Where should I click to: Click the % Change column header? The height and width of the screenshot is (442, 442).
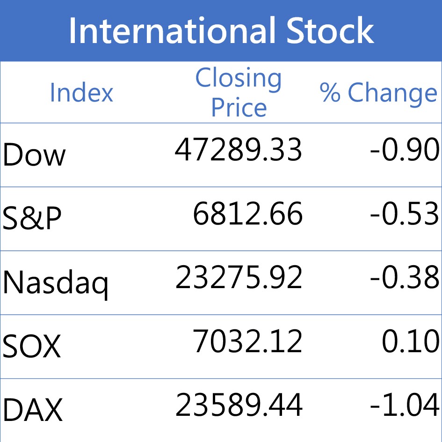point(378,93)
